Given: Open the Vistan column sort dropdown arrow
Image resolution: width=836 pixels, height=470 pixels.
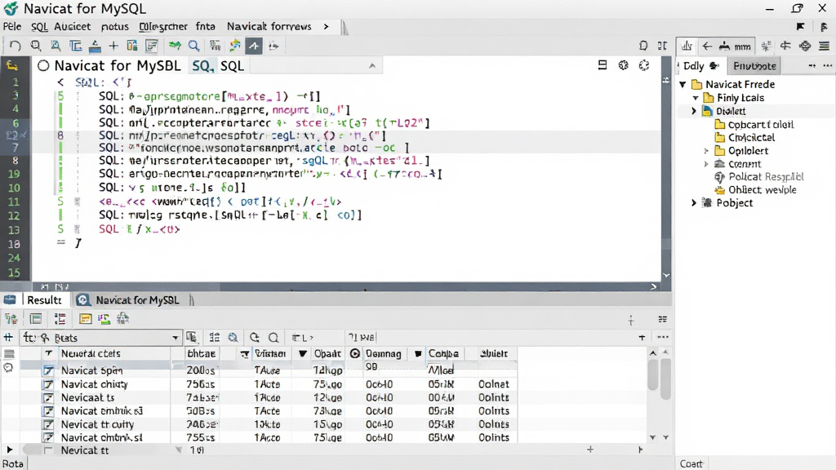Looking at the screenshot, I should (302, 354).
